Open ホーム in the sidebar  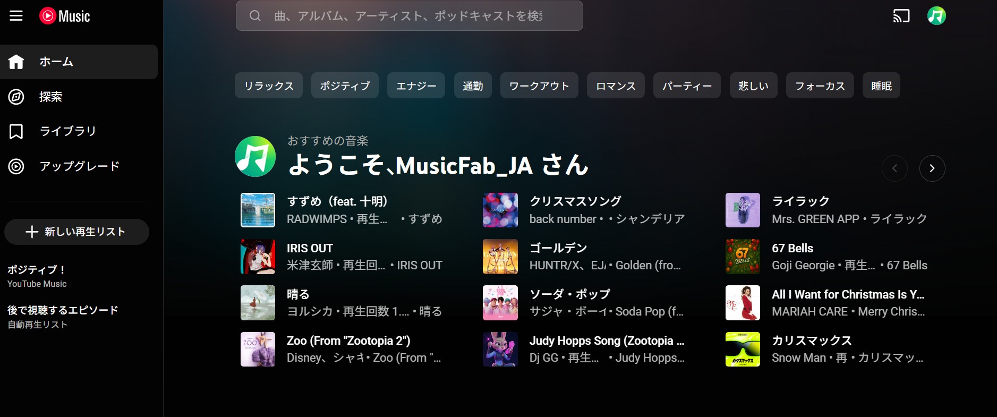(79, 62)
